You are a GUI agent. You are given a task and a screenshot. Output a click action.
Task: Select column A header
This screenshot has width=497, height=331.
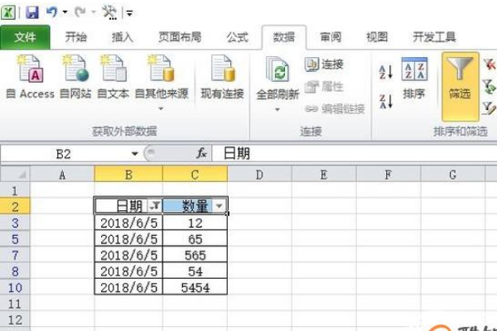click(62, 174)
